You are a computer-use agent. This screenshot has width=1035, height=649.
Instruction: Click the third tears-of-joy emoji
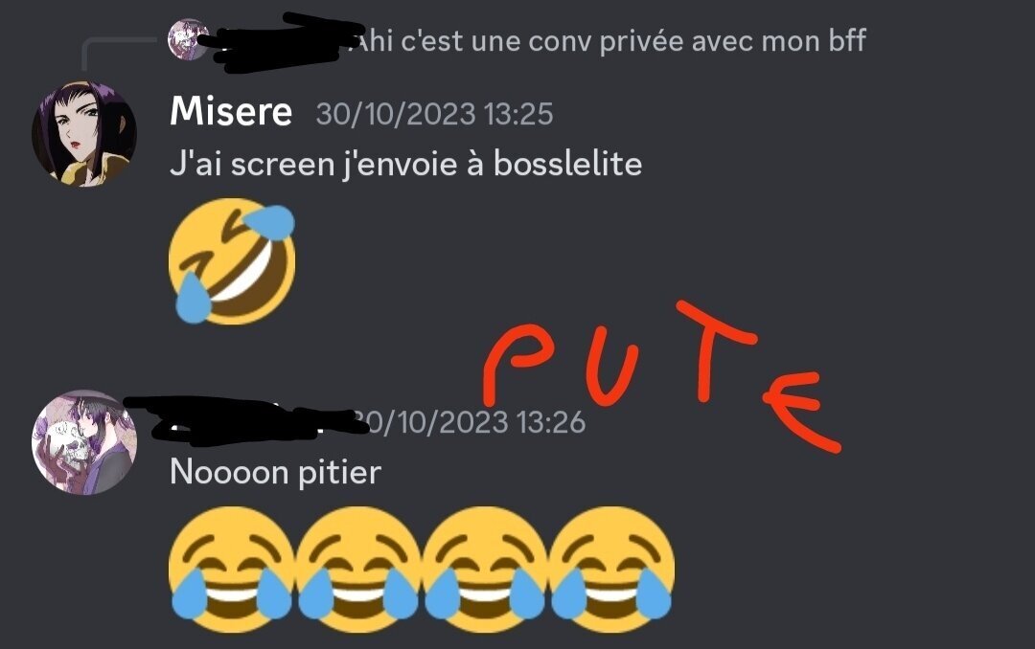tap(485, 570)
